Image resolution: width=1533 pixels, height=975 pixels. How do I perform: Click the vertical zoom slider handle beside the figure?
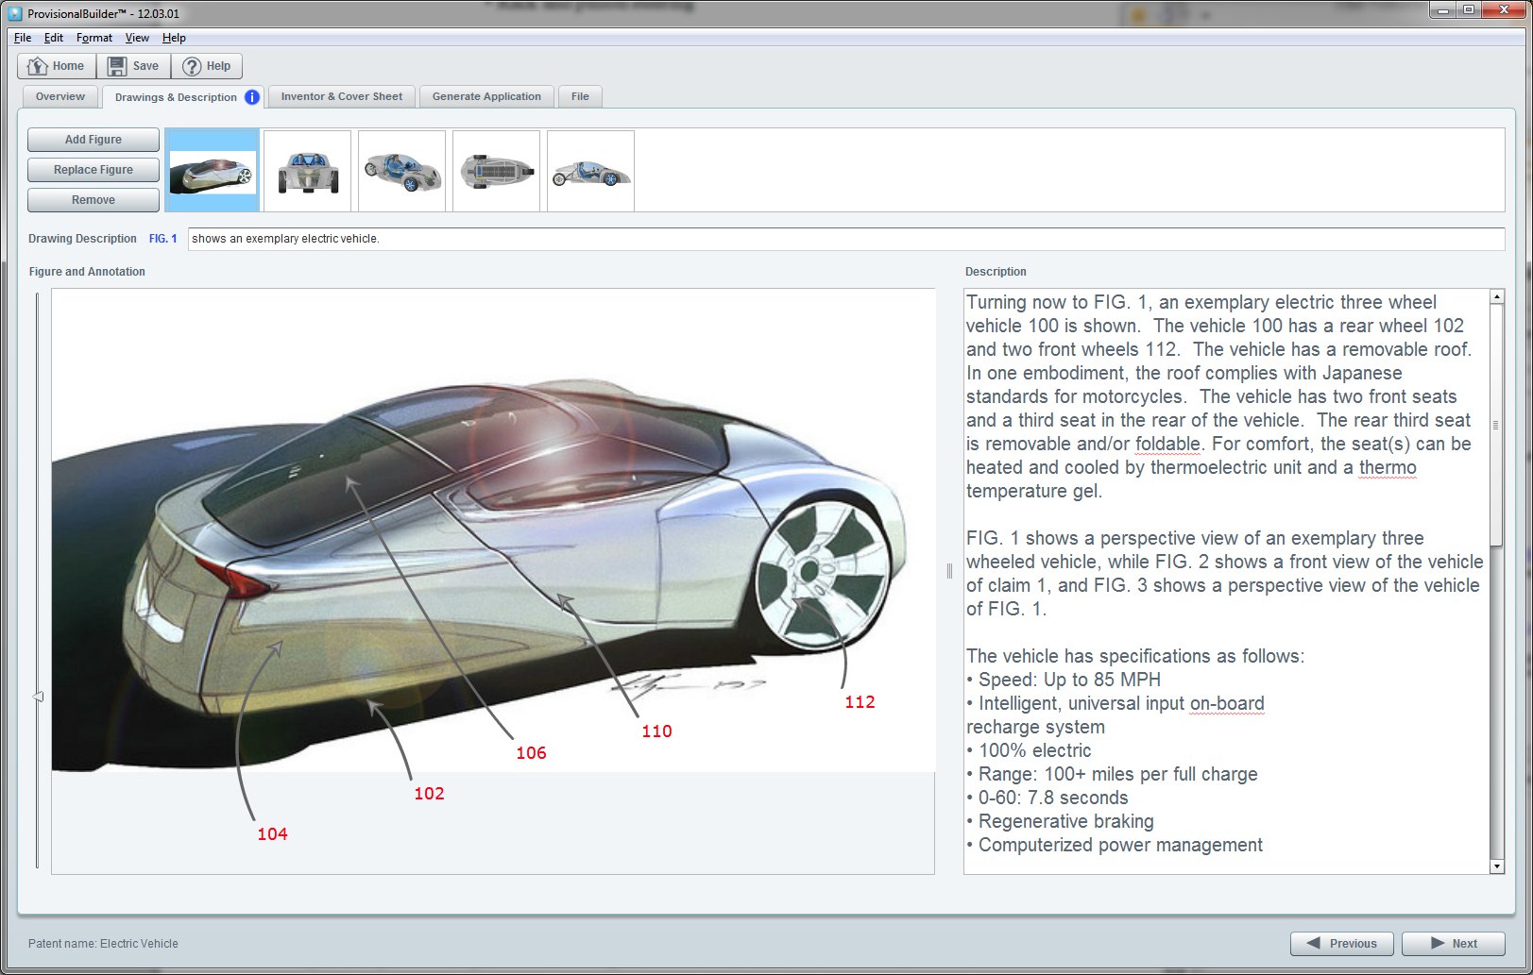point(38,697)
